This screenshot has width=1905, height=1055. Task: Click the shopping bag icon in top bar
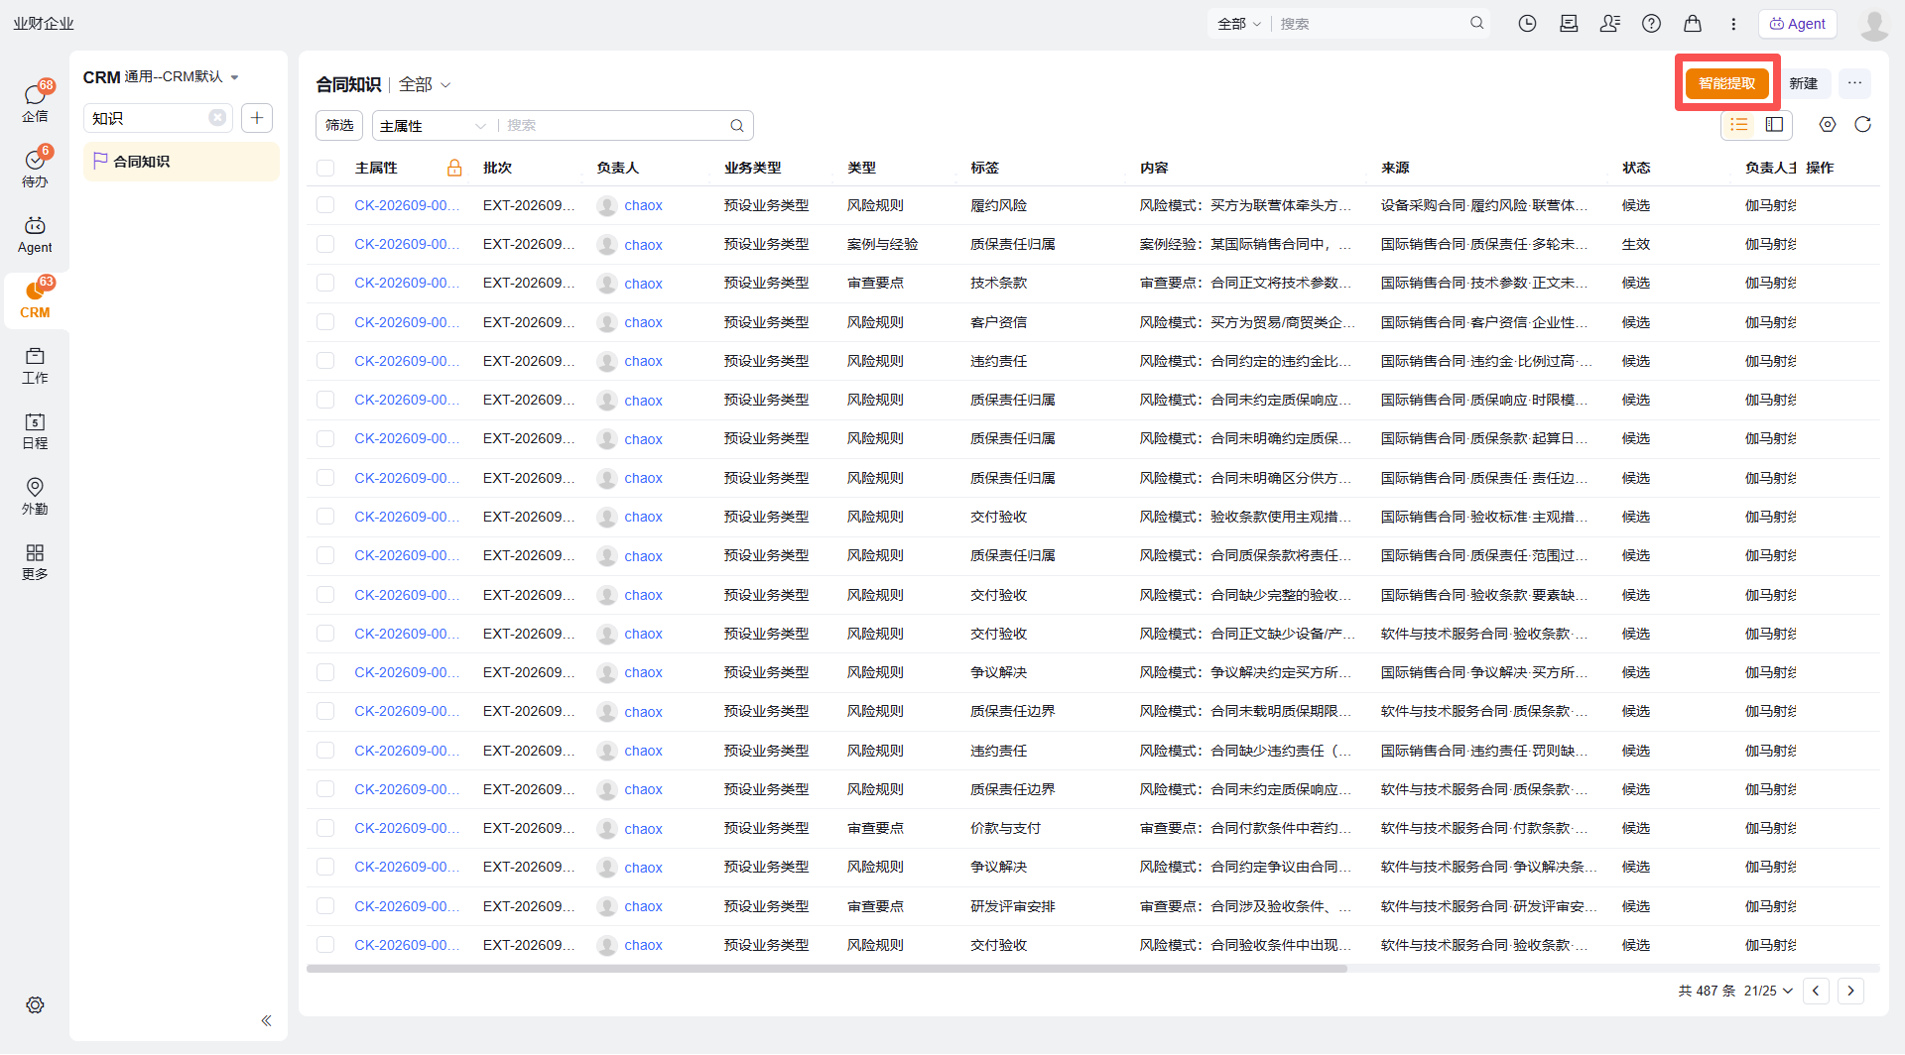[x=1693, y=24]
